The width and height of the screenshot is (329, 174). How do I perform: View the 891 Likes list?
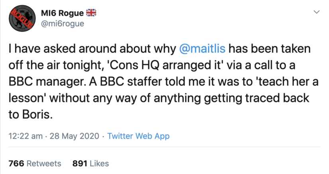point(91,164)
